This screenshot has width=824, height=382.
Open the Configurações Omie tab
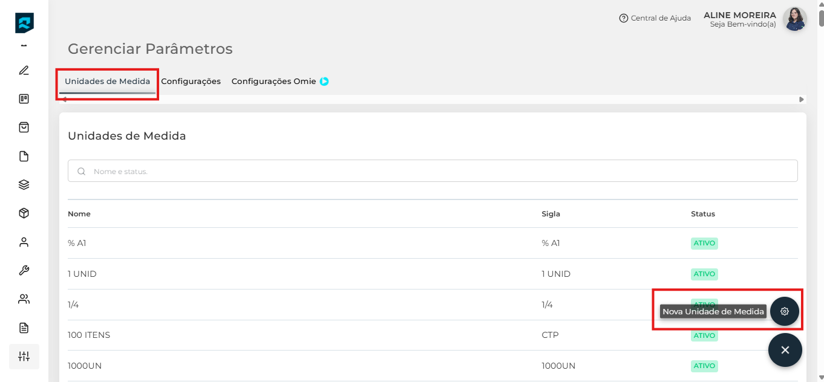[273, 81]
